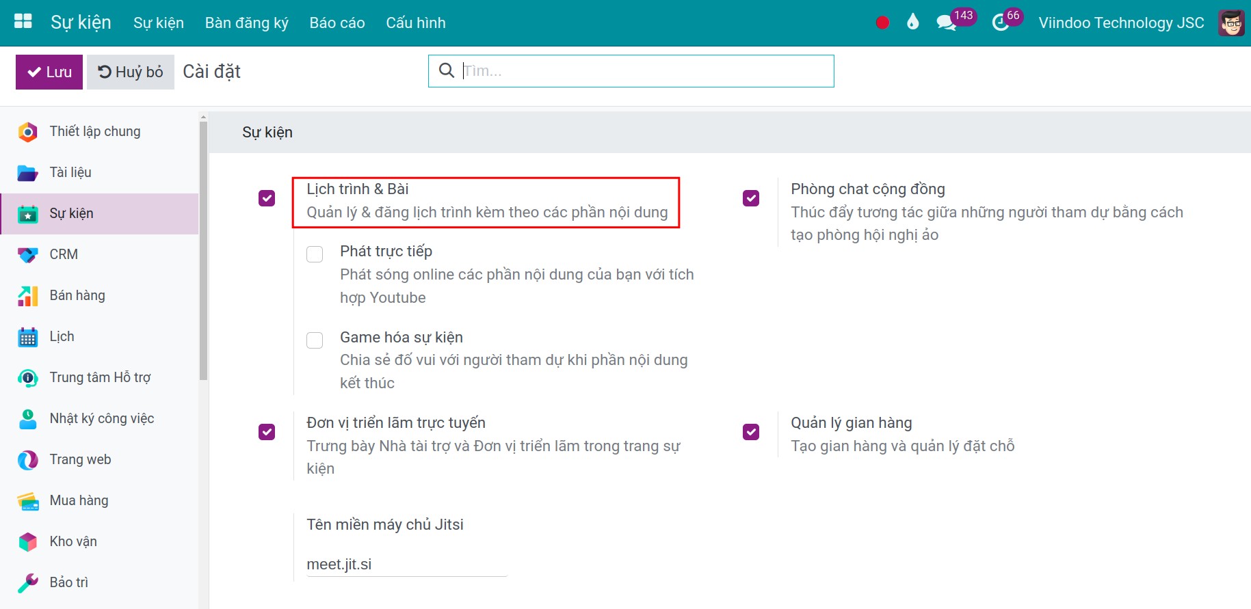Open the Bàn đăng ký menu
The image size is (1251, 609).
[247, 23]
